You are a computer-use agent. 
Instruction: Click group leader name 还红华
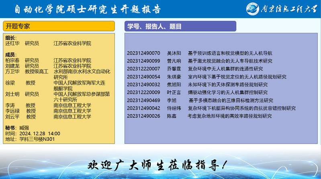[x=12, y=43]
